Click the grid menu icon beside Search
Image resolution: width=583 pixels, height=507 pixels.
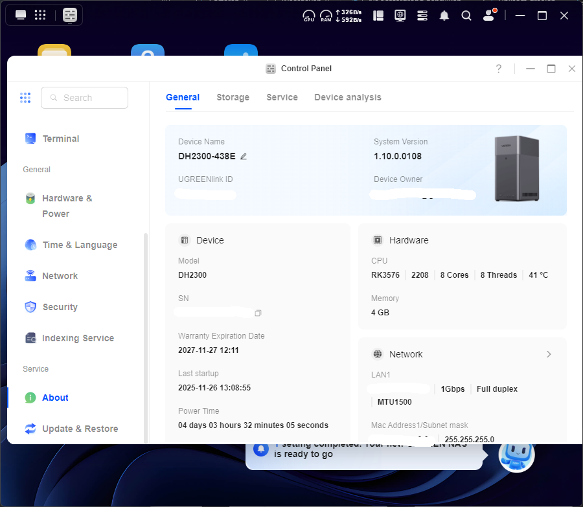(x=25, y=98)
